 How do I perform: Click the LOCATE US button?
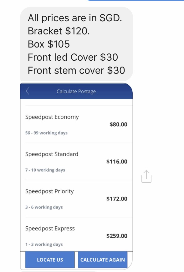coord(50,260)
